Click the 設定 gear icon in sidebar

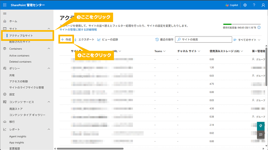5,94
